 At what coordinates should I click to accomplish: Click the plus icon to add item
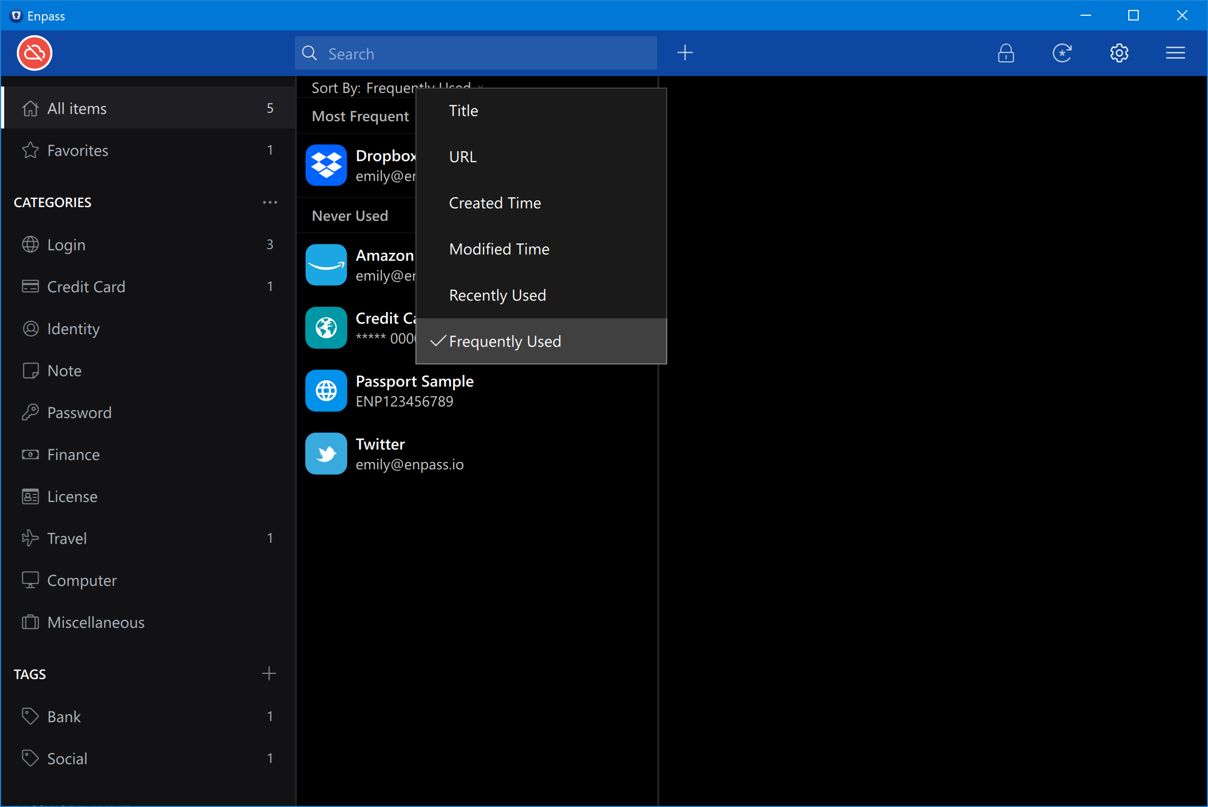(x=685, y=53)
